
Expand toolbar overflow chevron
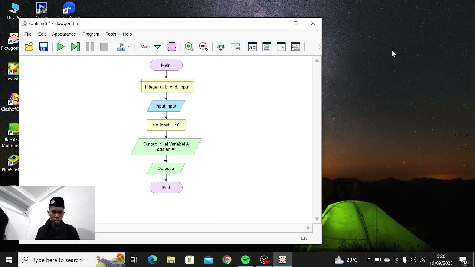[x=320, y=47]
